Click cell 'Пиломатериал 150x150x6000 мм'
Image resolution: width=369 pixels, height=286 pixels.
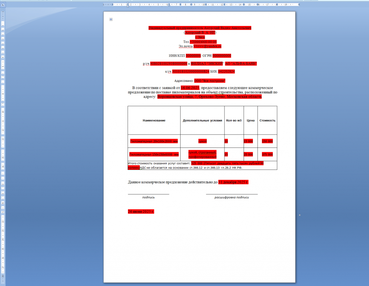coord(154,154)
